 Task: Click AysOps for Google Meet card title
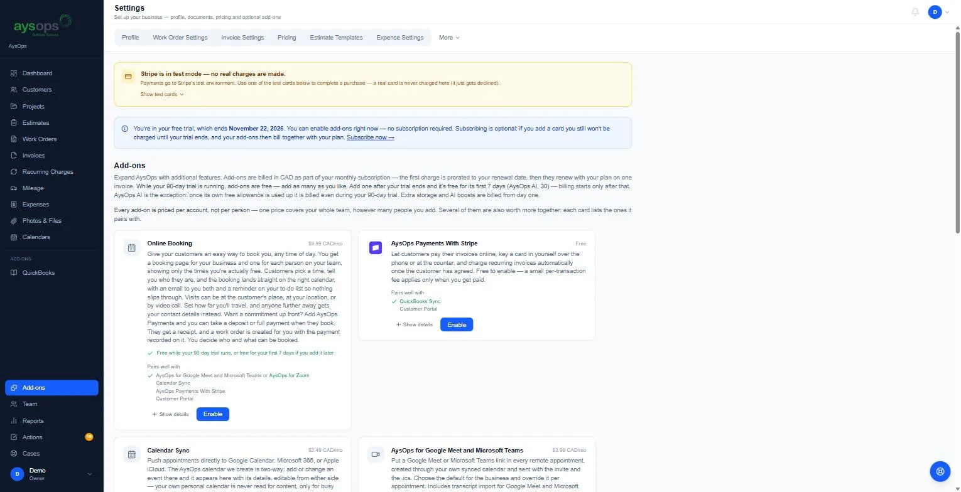[x=457, y=451]
